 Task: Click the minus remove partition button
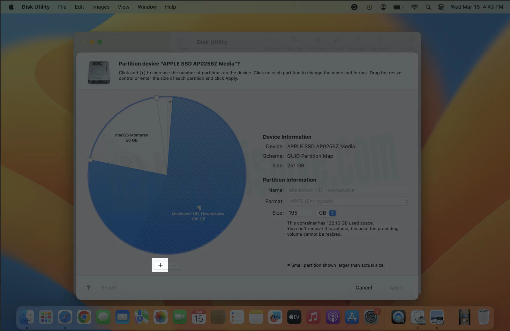coord(174,265)
